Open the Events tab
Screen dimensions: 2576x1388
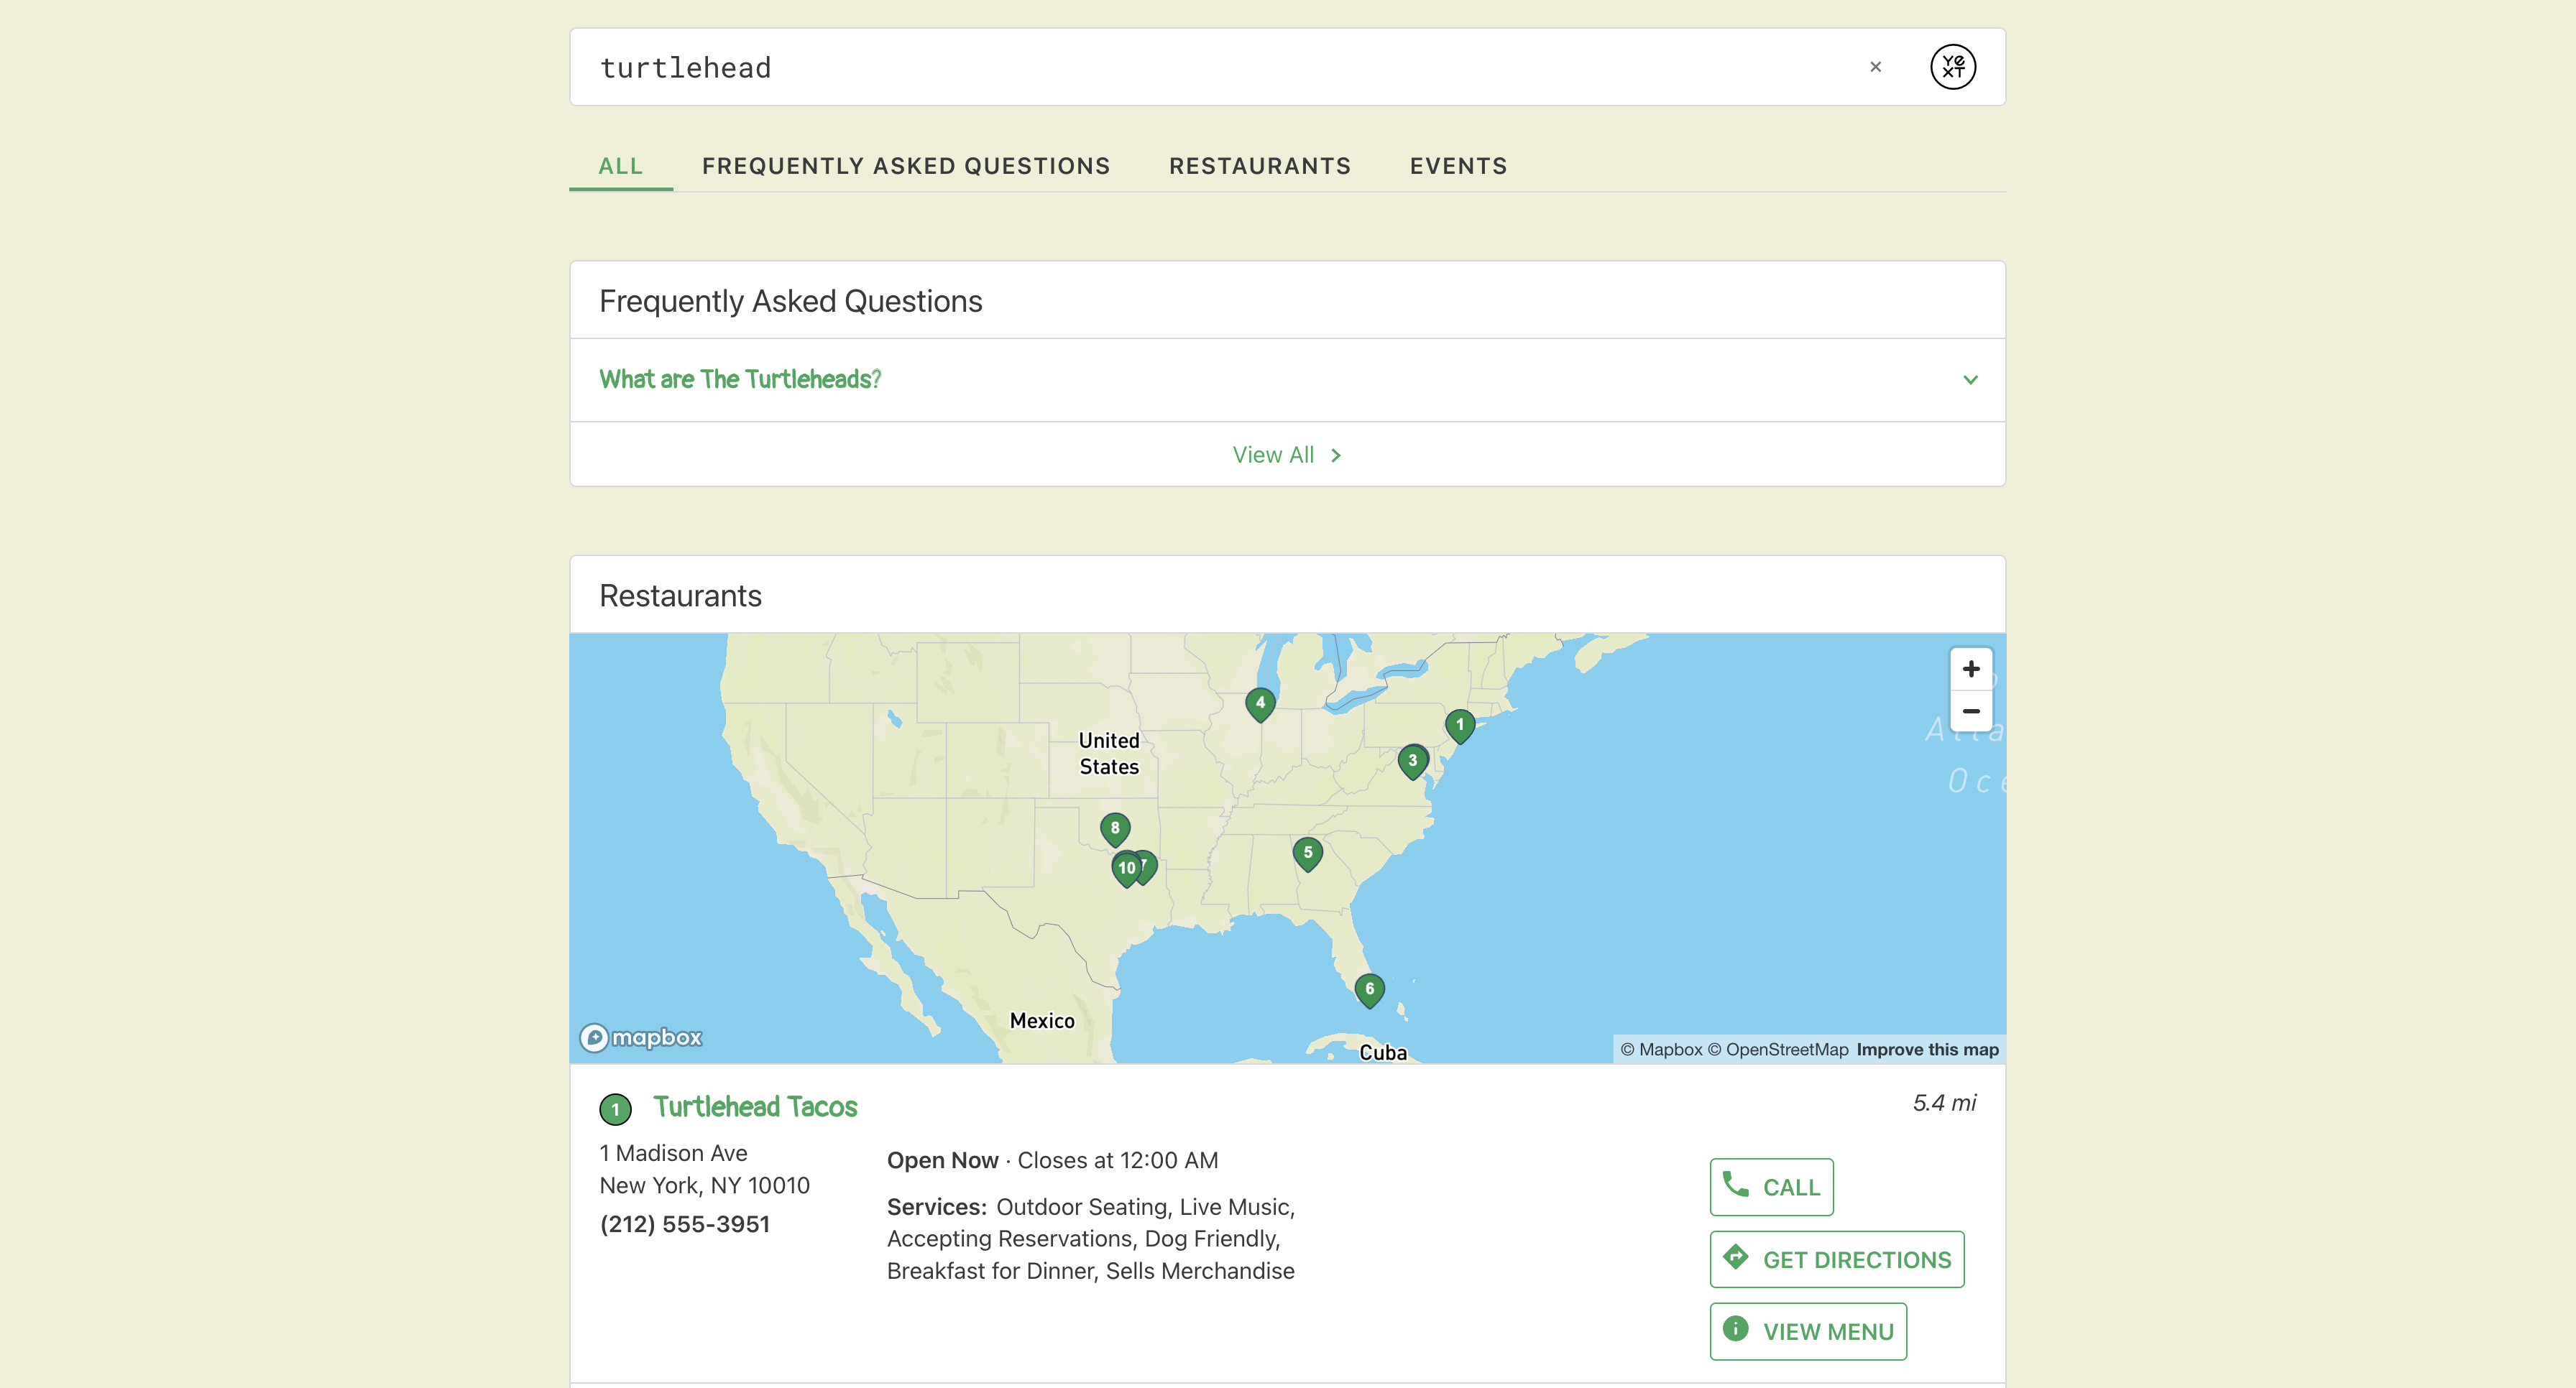[x=1458, y=166]
